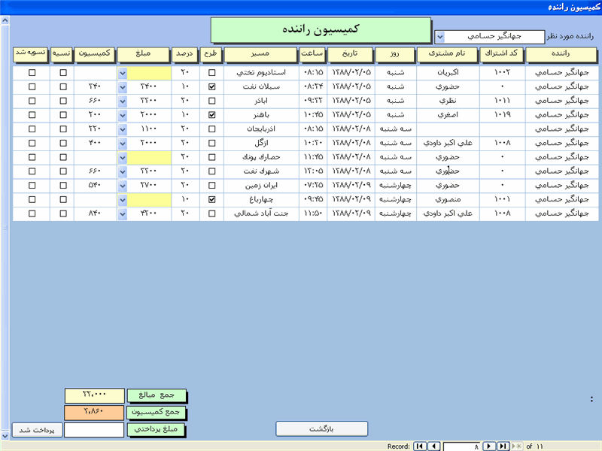Image resolution: width=602 pixels, height=451 pixels.
Task: Expand مبلغ dropdown in استاديوم تختي row
Action: (x=123, y=73)
